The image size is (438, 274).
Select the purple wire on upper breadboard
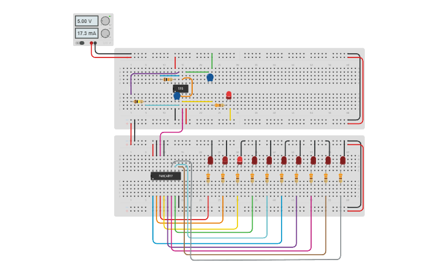(152, 74)
